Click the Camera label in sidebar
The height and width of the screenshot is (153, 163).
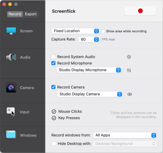[27, 88]
